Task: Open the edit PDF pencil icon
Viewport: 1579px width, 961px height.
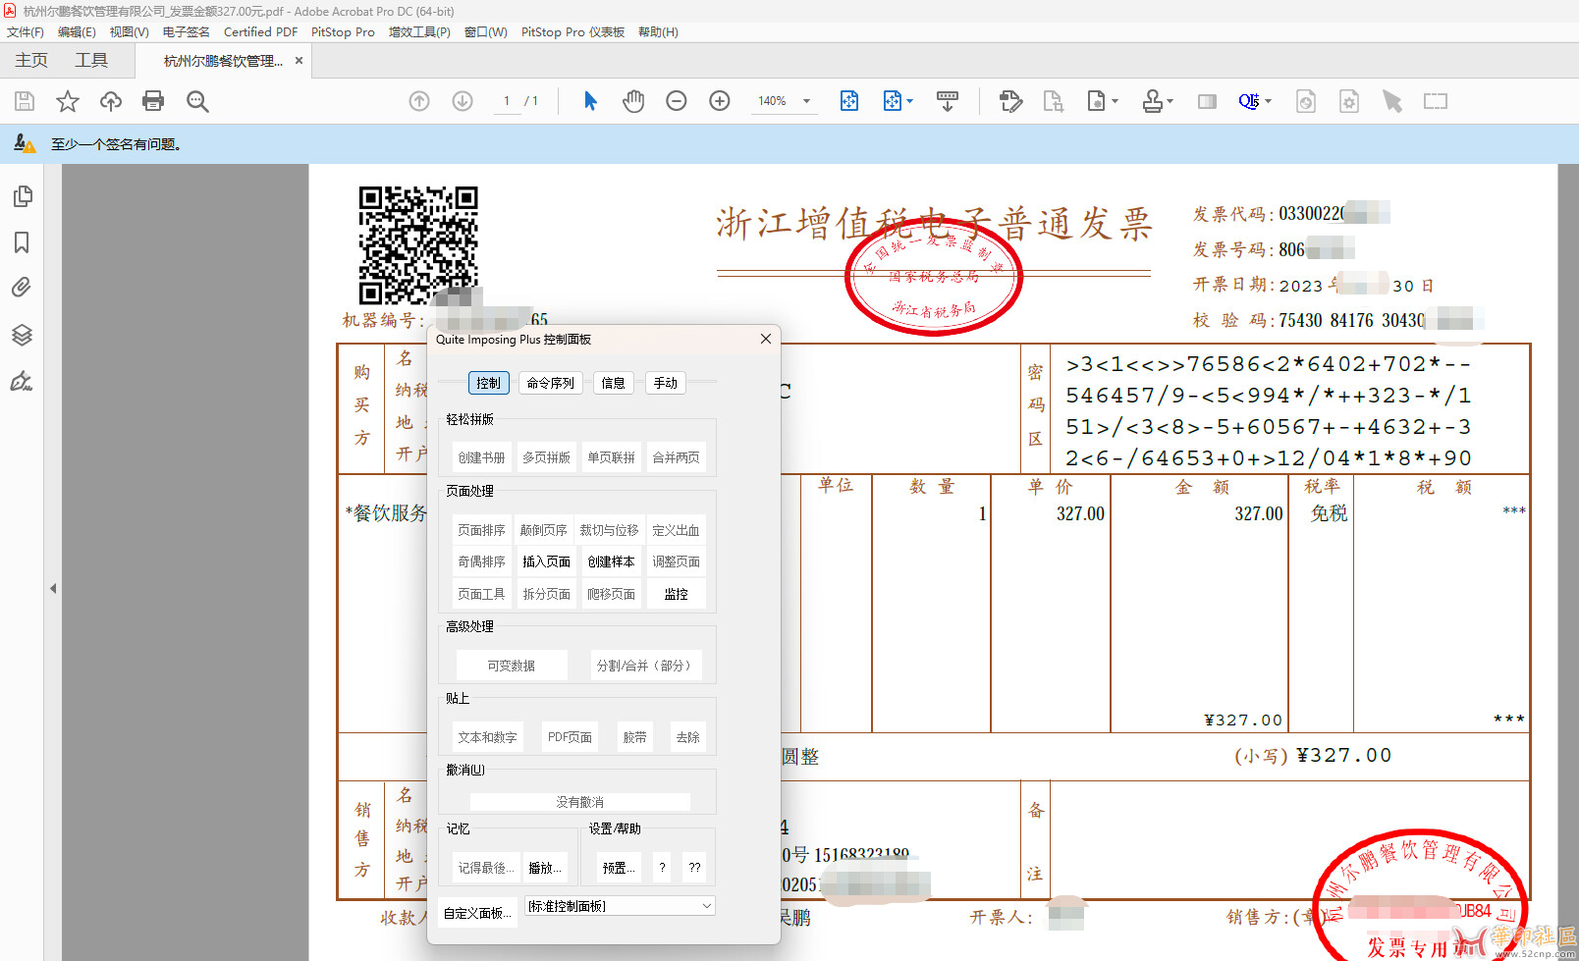Action: [1010, 101]
